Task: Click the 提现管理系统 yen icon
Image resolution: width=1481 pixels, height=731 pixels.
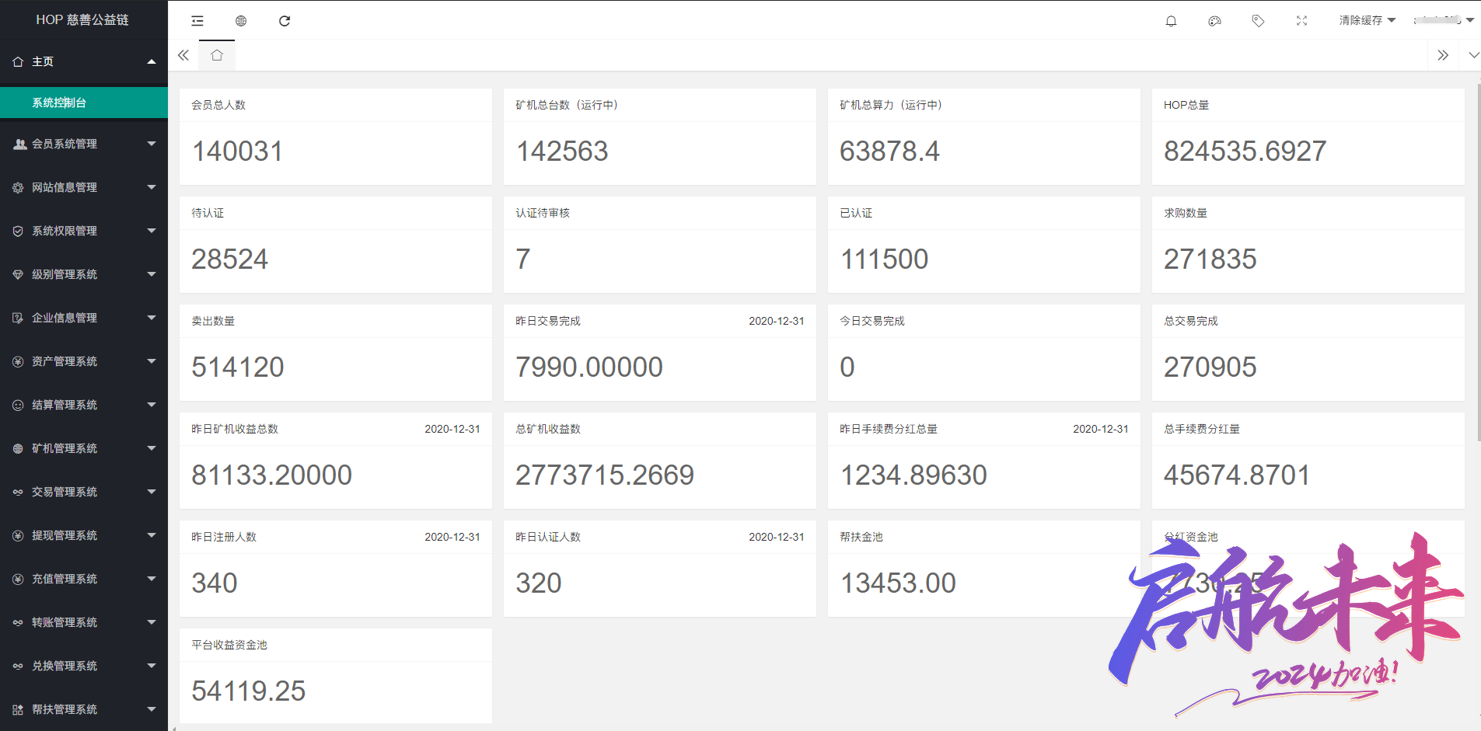Action: (18, 535)
